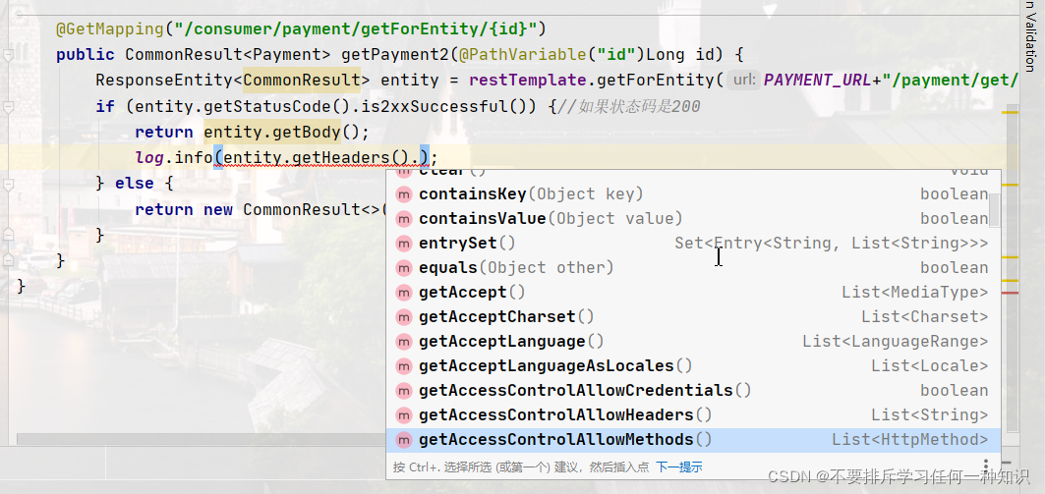Click restTemplate in the code line
This screenshot has width=1045, height=494.
(528, 81)
